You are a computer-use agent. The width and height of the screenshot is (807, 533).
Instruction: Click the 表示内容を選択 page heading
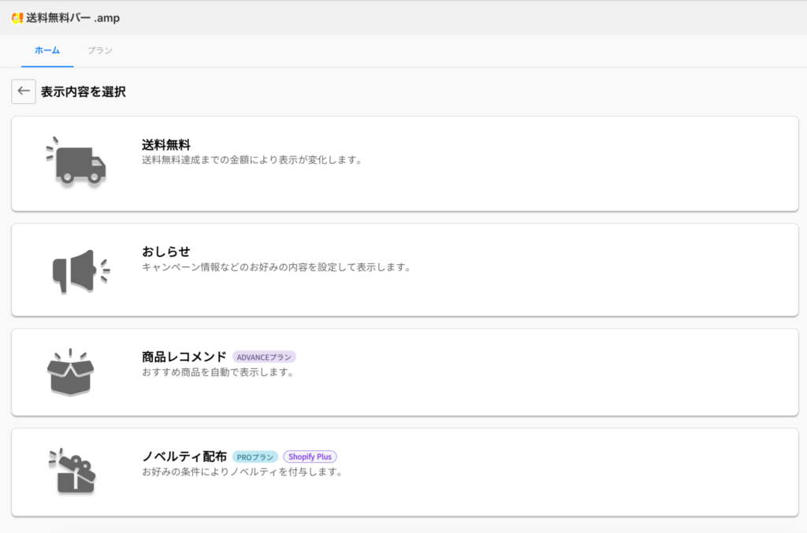pyautogui.click(x=84, y=92)
